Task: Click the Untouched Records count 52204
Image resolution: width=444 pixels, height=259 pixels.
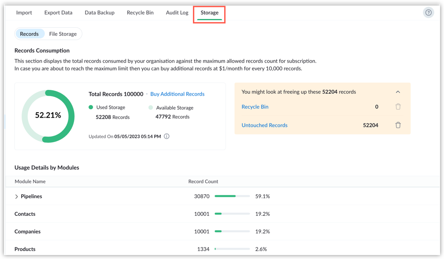Action: tap(371, 125)
